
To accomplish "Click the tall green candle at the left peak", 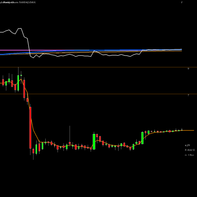I will pos(18,83).
